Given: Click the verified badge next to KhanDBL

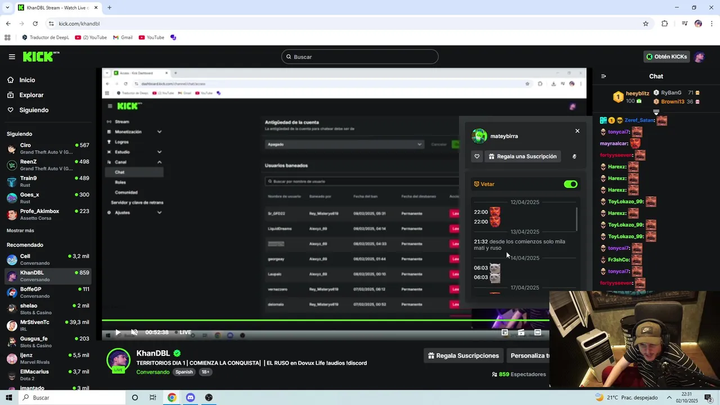Looking at the screenshot, I should (177, 353).
